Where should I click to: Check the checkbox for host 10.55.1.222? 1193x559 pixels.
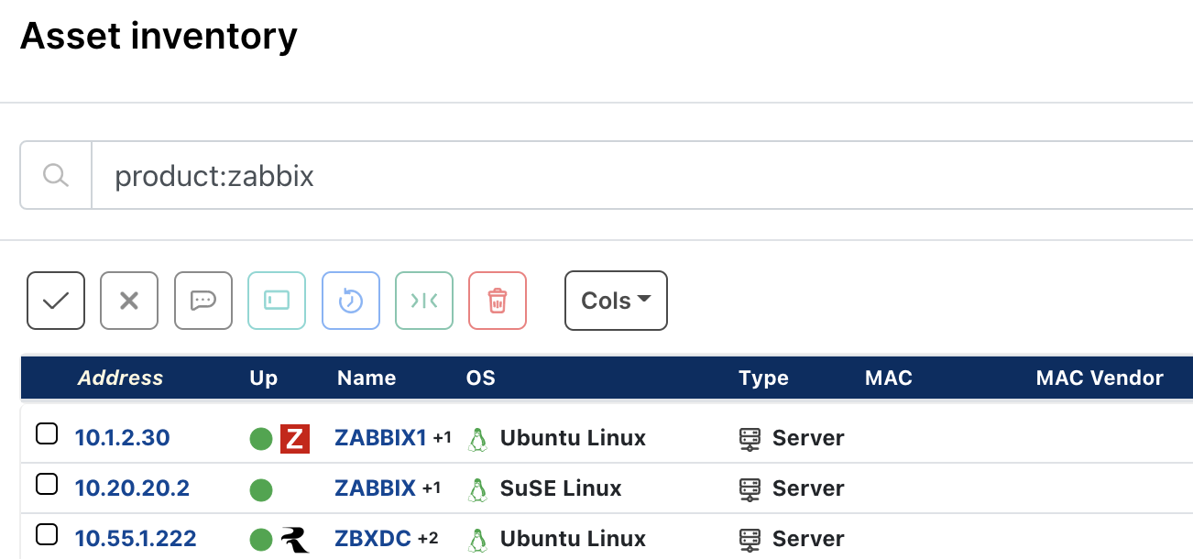coord(47,534)
